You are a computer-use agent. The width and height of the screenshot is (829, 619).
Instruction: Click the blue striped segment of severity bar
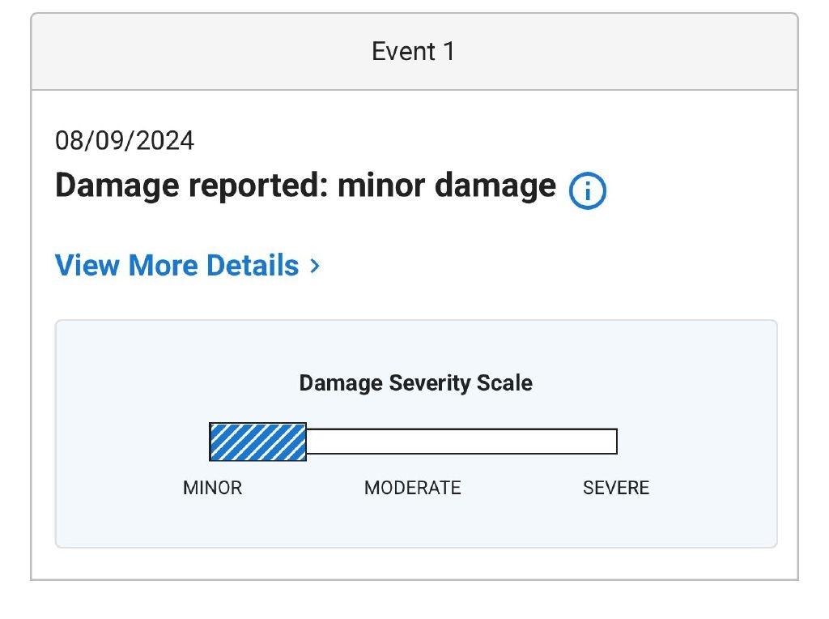coord(257,442)
